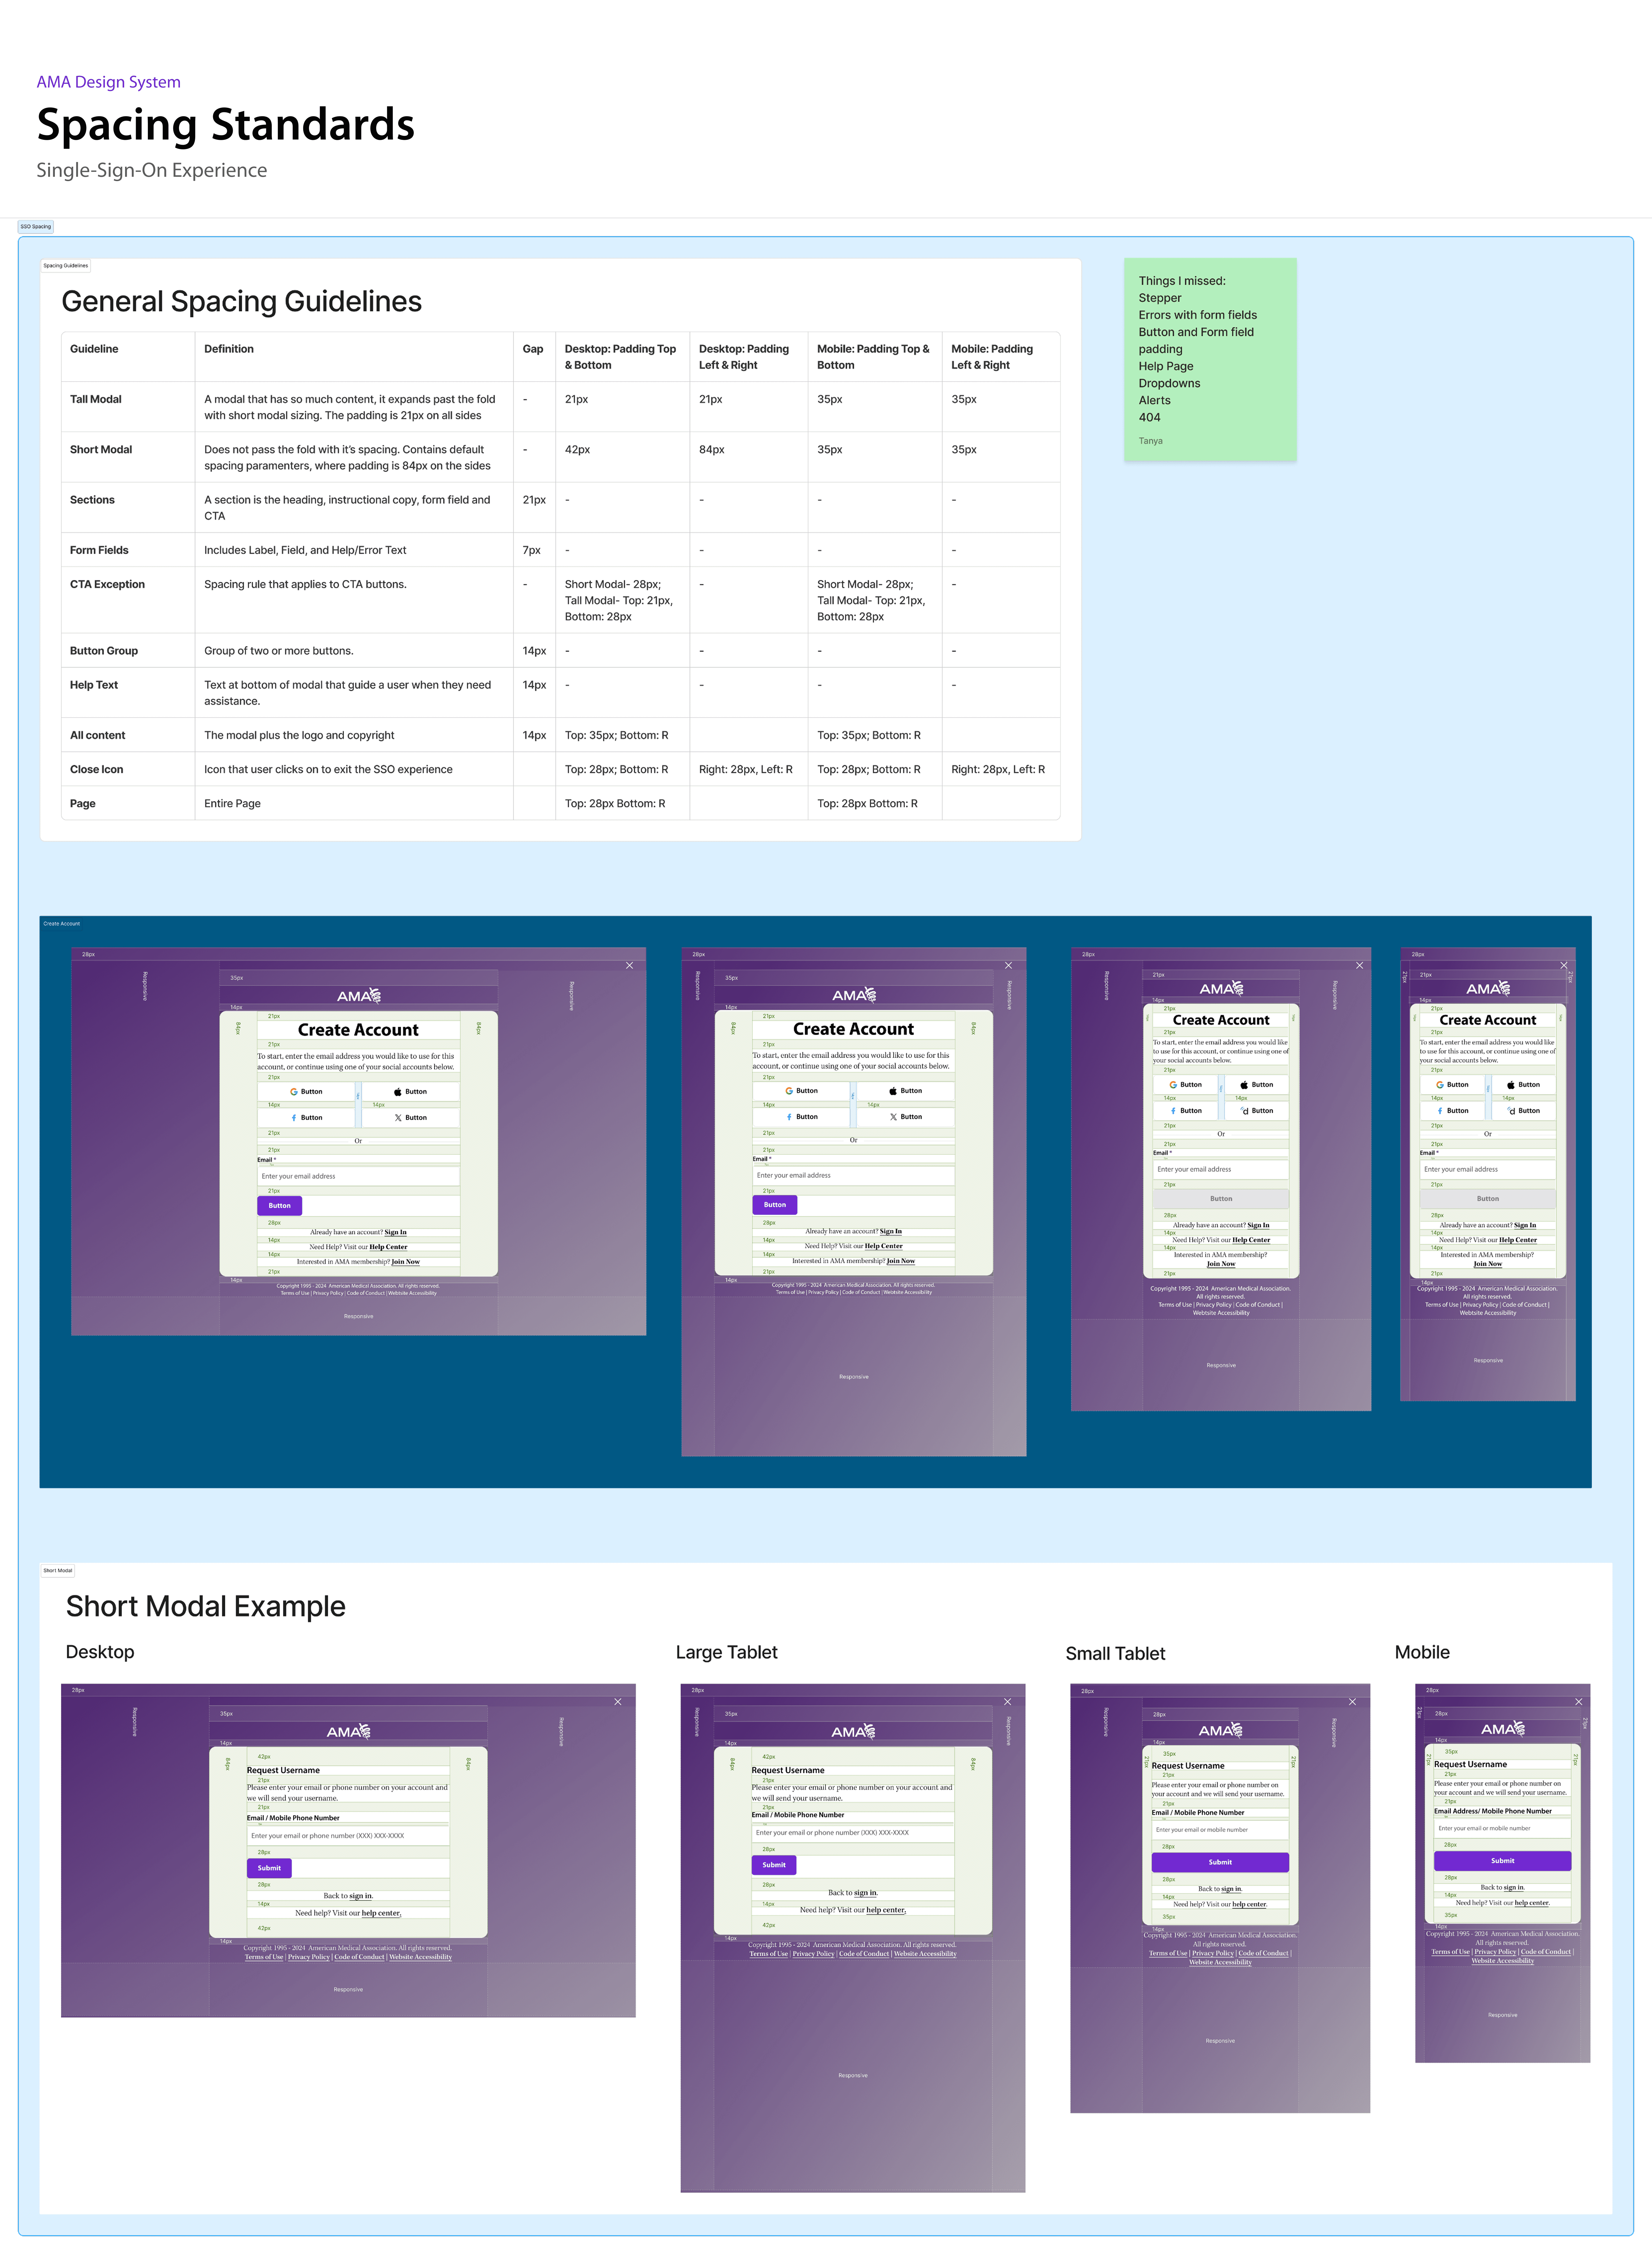Click the AMA logo in the large tablet Create Account mockup
The width and height of the screenshot is (1652, 2254).
pyautogui.click(x=854, y=995)
